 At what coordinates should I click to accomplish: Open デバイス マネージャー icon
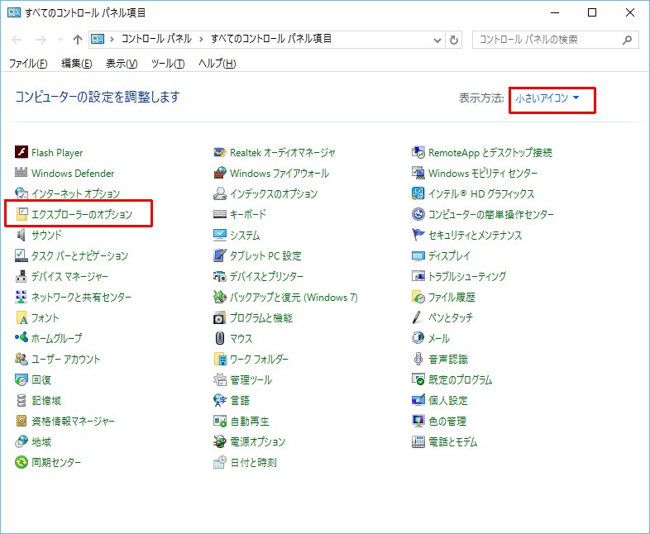point(22,276)
